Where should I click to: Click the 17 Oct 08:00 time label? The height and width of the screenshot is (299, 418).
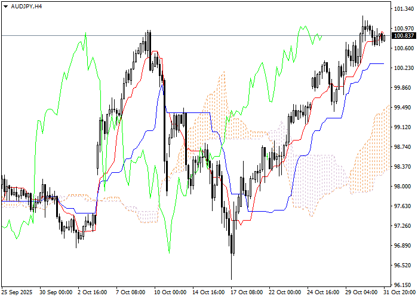(x=247, y=292)
